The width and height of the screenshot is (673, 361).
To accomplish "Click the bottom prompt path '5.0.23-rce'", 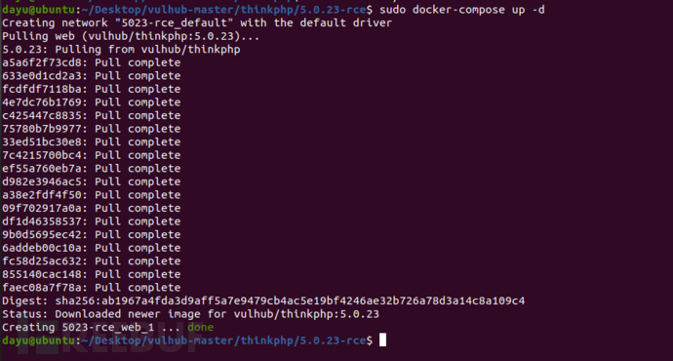I will (x=333, y=341).
